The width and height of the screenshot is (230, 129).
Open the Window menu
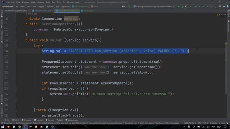click(x=70, y=3)
